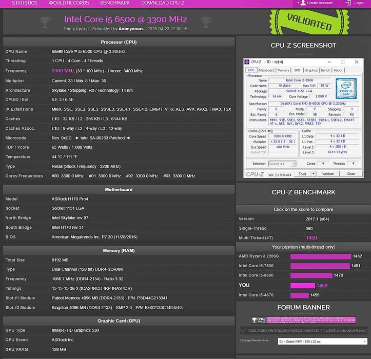Click the Intel Core i5-7500 score bar
Image resolution: width=371 pixels, height=359 pixels.
320,266
